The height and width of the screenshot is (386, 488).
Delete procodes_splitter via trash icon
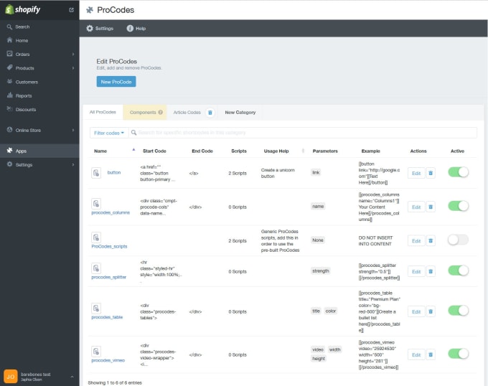coord(431,271)
